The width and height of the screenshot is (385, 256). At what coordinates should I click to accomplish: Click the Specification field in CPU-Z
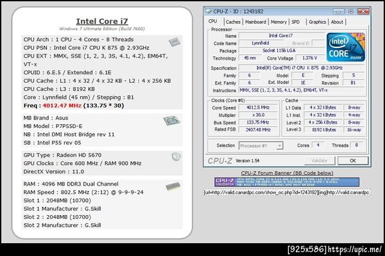tap(302, 68)
